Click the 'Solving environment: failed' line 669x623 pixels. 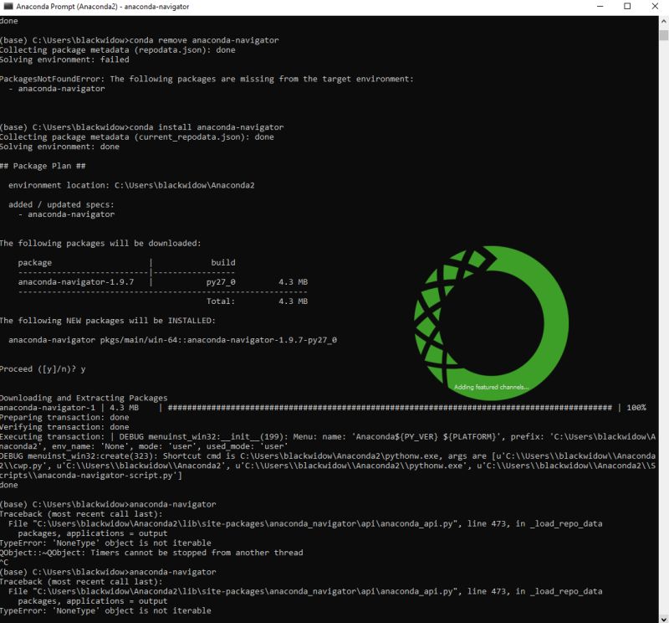[64, 59]
